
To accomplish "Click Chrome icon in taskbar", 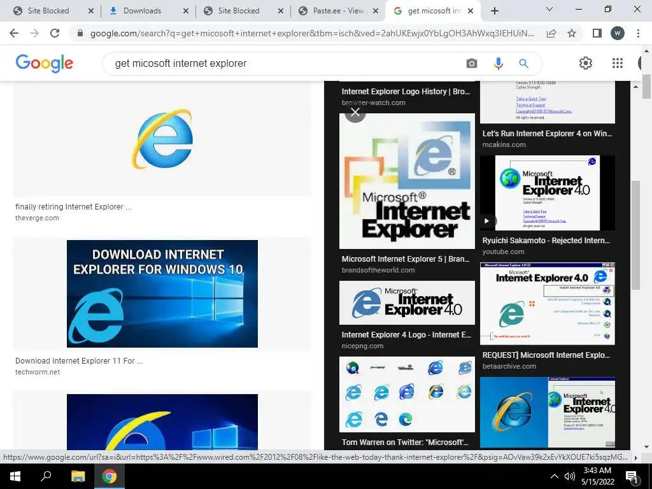I will click(109, 476).
